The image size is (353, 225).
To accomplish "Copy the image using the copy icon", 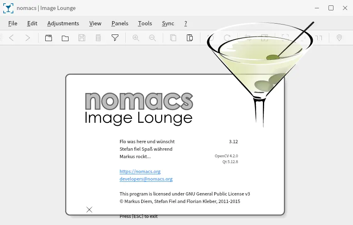I will click(x=173, y=38).
